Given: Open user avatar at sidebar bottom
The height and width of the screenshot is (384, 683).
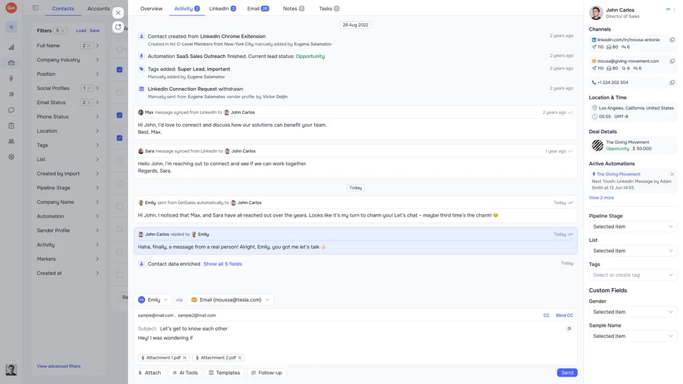Looking at the screenshot, I should pos(11,369).
